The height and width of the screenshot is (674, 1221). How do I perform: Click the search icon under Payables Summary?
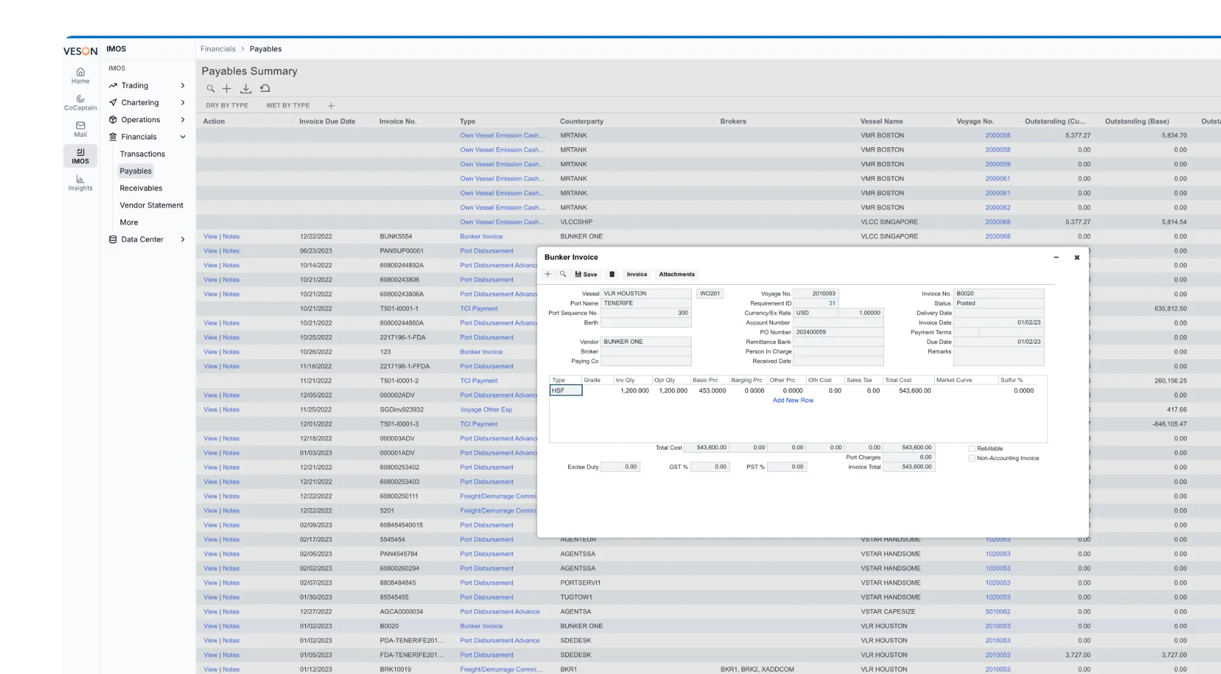(210, 89)
